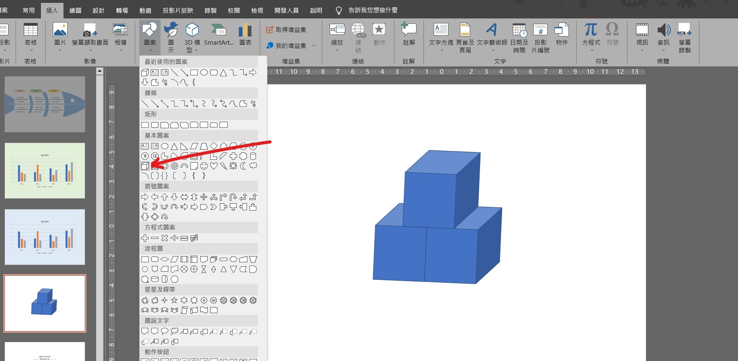Choose the flowchart decision diamond shape

(x=165, y=259)
